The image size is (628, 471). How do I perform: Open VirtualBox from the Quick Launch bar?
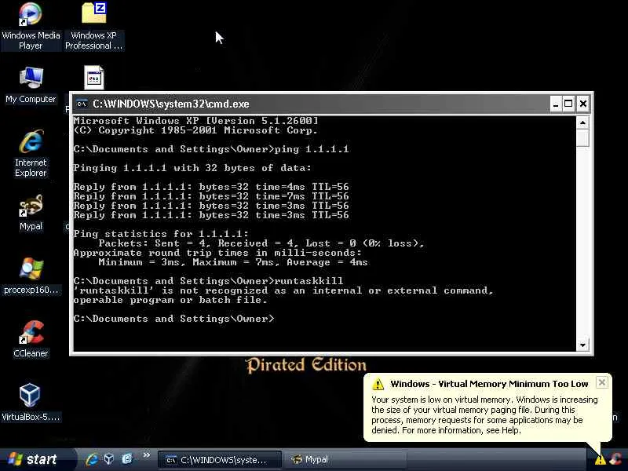pos(109,459)
